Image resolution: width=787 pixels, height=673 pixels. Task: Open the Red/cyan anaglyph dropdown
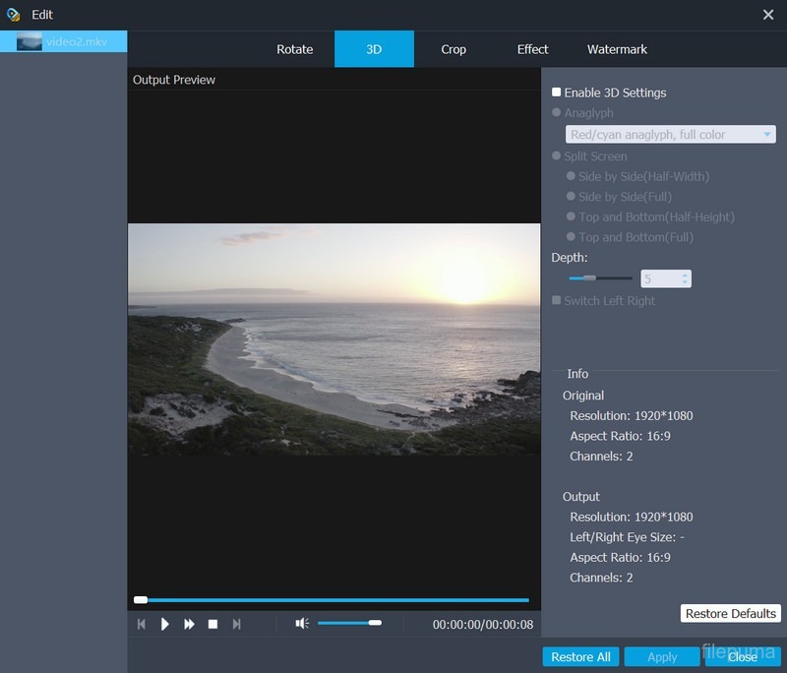(x=671, y=135)
